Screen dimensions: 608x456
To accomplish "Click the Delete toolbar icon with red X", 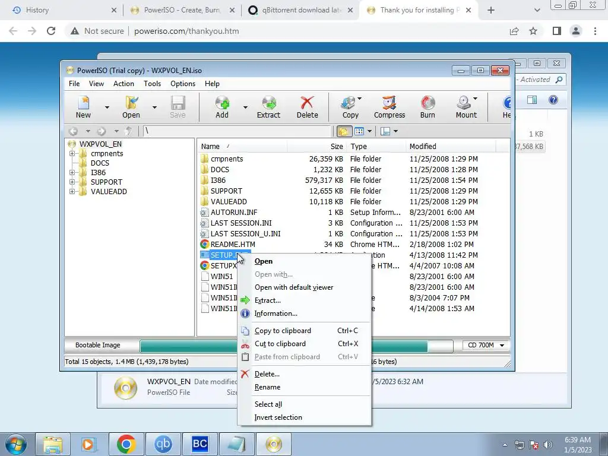I will tap(307, 103).
